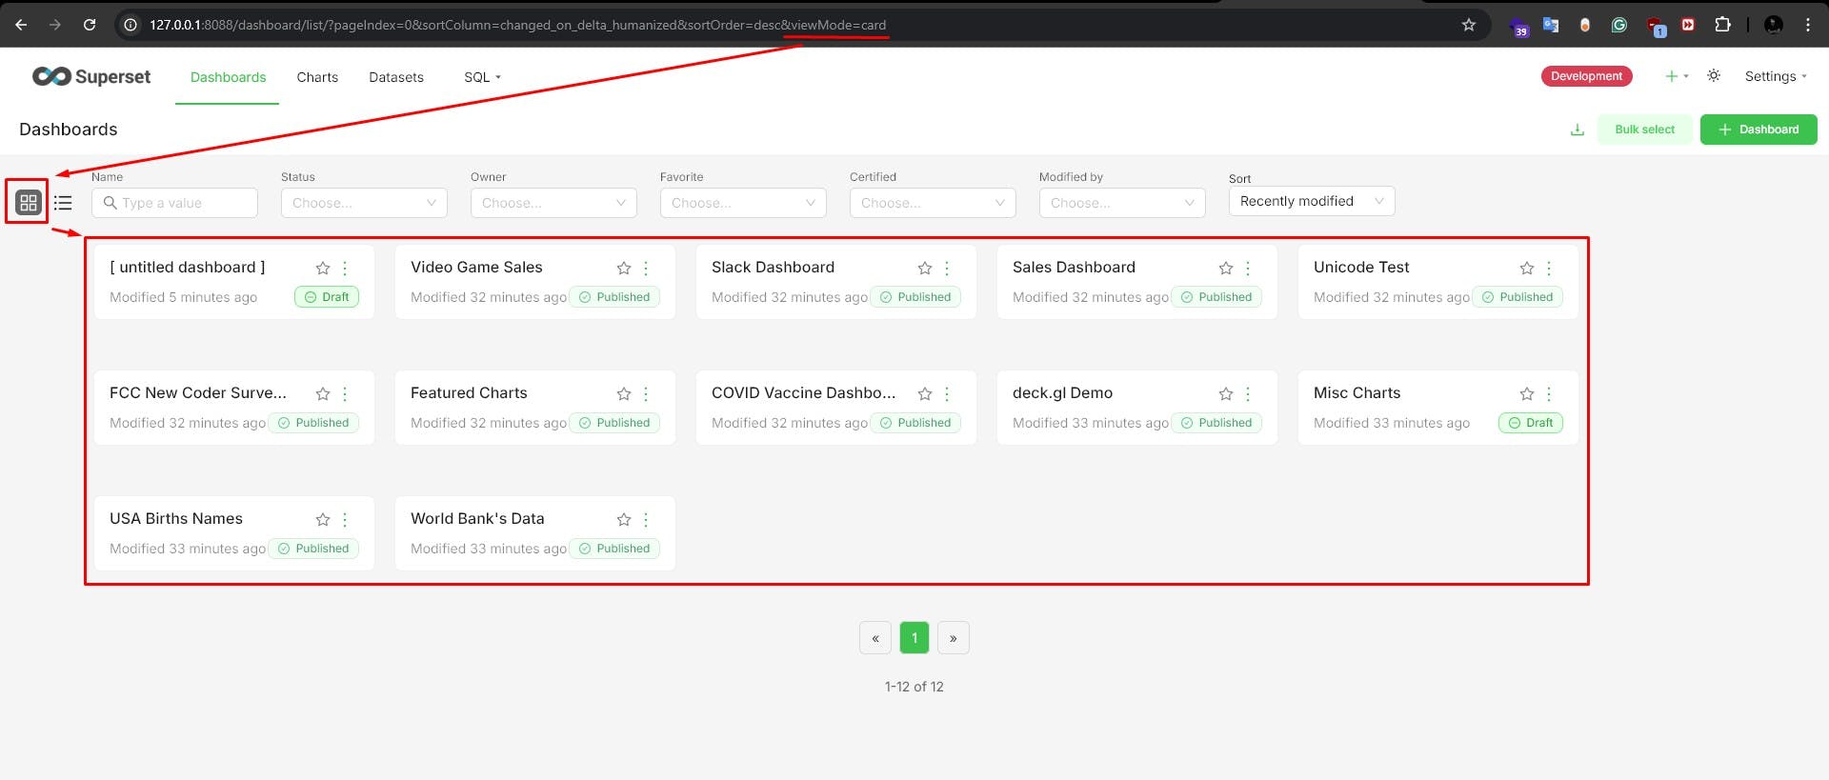
Task: Open more options for Video Game Sales
Action: click(x=646, y=269)
